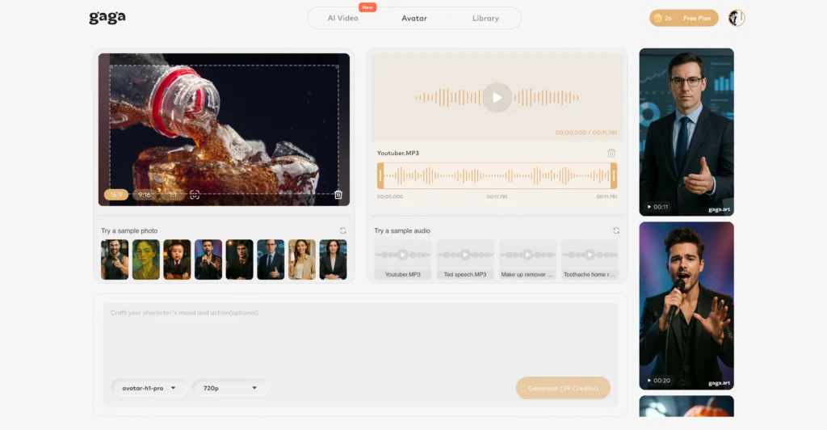Click the '00:00.000 / 00:11.781' time readout
This screenshot has width=827, height=430.
coord(586,133)
